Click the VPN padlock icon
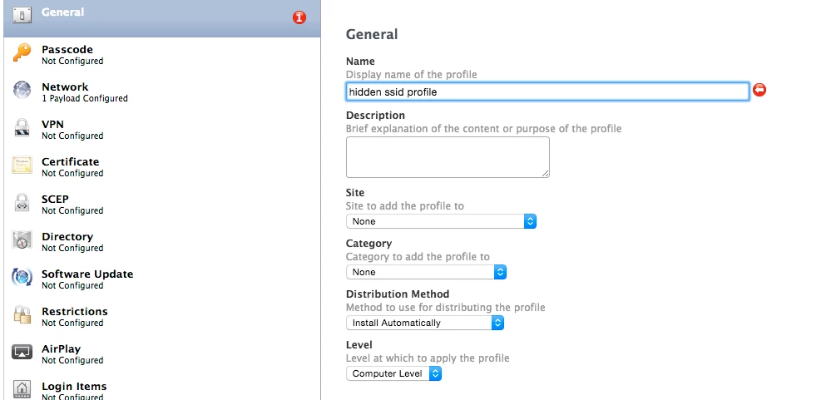The height and width of the screenshot is (400, 836). (22, 128)
